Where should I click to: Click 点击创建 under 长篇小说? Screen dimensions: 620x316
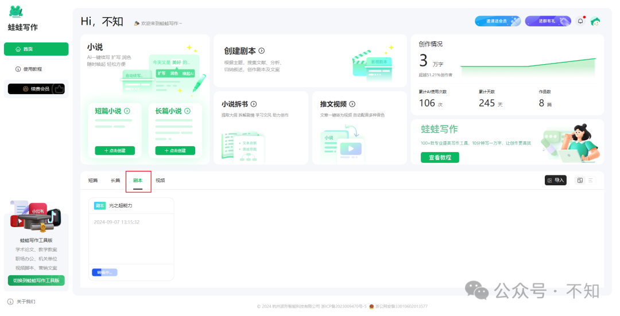[175, 150]
